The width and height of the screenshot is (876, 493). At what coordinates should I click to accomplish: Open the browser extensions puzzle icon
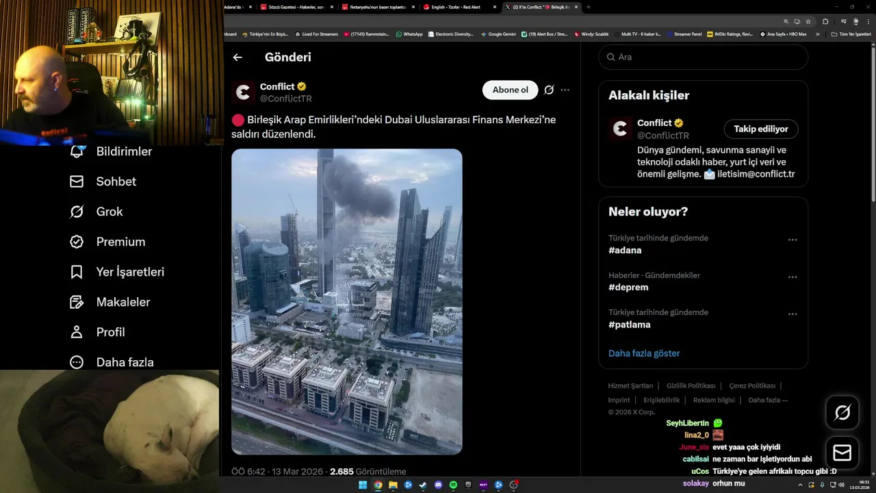click(824, 22)
